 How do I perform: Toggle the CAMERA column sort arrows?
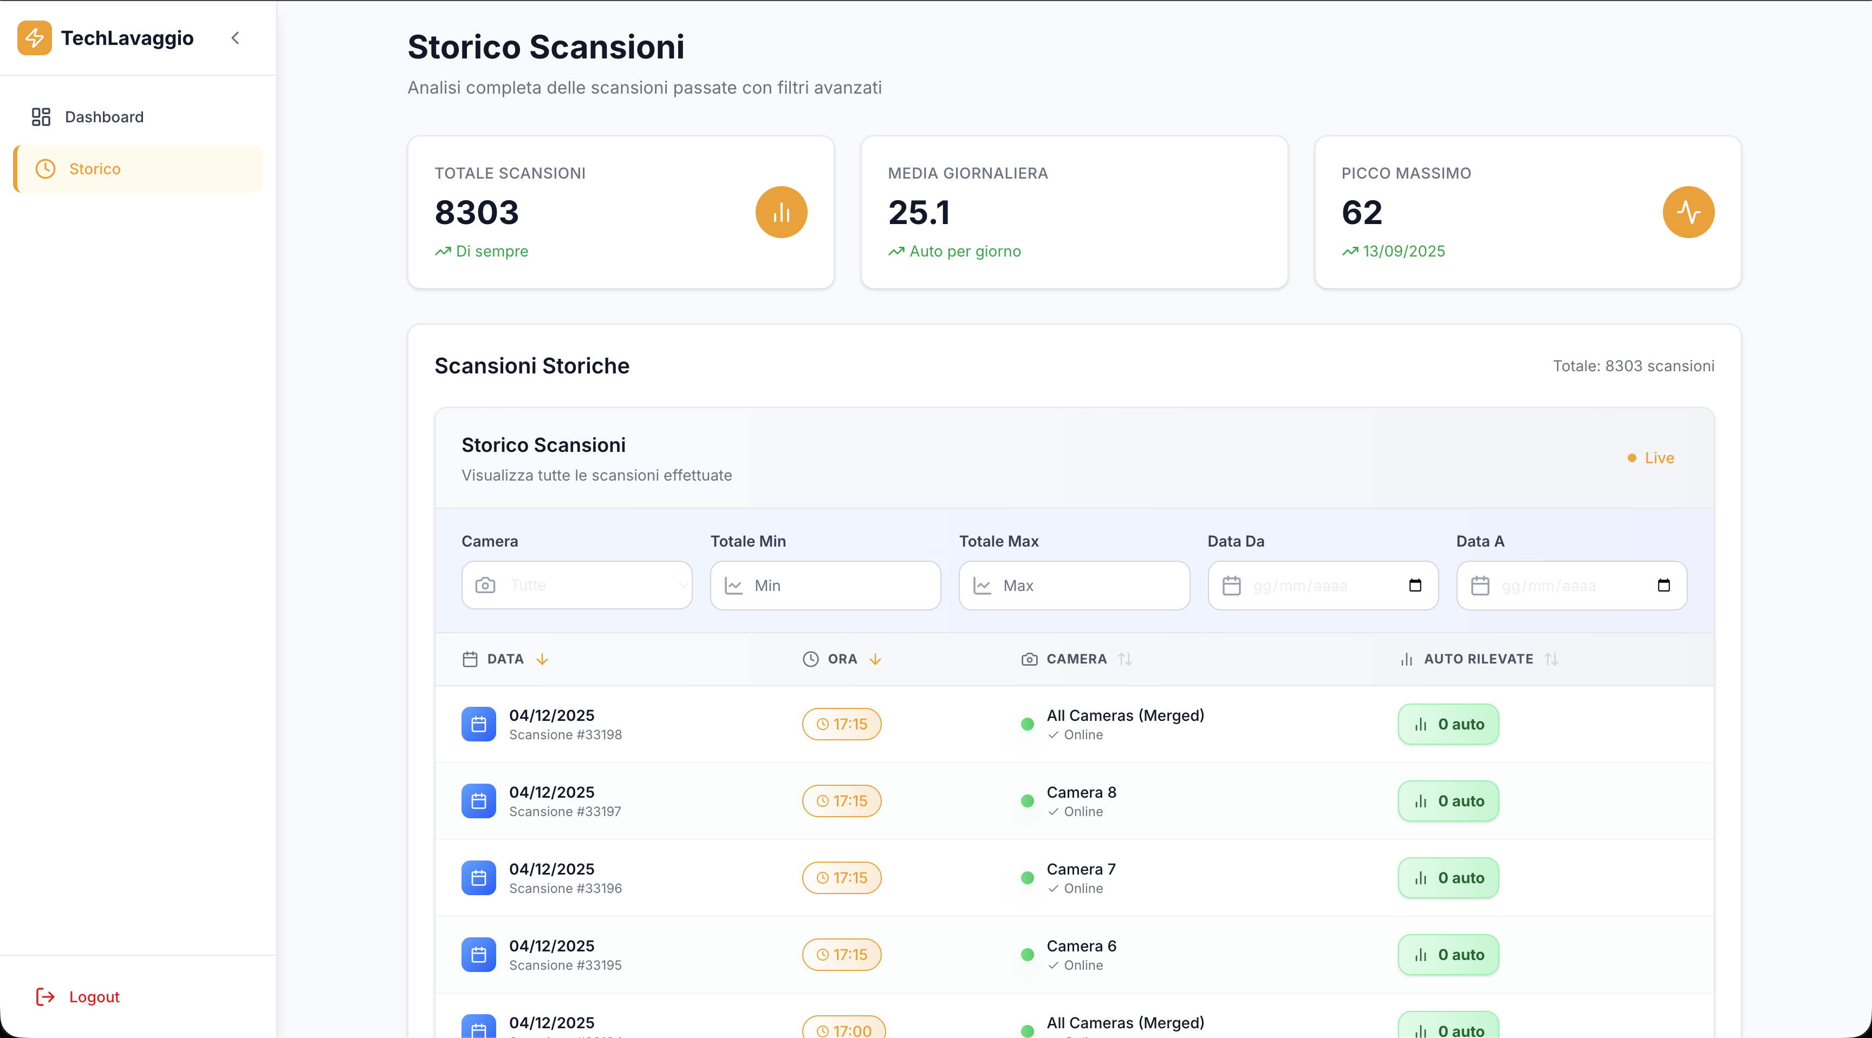[x=1124, y=659]
